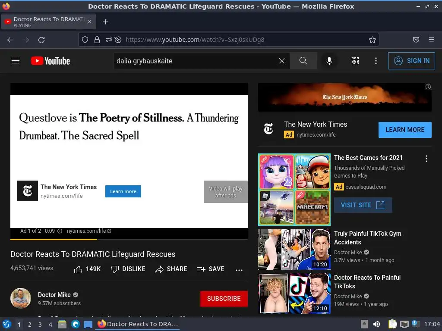Switch to workspace 3 in taskbar
The image size is (442, 331).
(x=40, y=325)
